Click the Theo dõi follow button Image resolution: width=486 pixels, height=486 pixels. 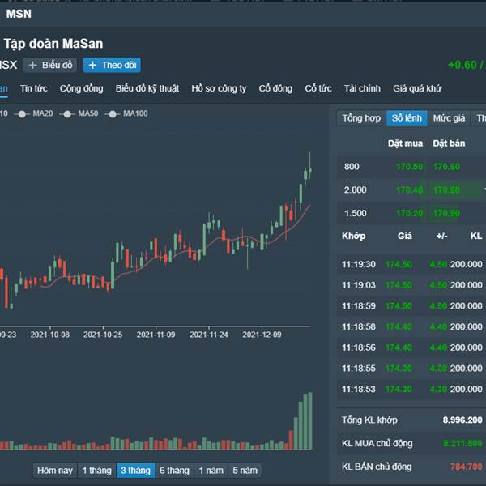(112, 65)
